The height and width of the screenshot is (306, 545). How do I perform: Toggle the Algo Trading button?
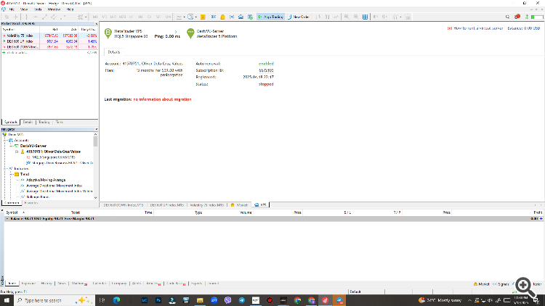[270, 17]
